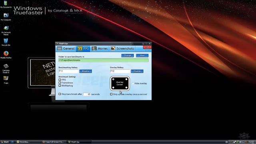Open My Documents desktop icon

click(6, 4)
